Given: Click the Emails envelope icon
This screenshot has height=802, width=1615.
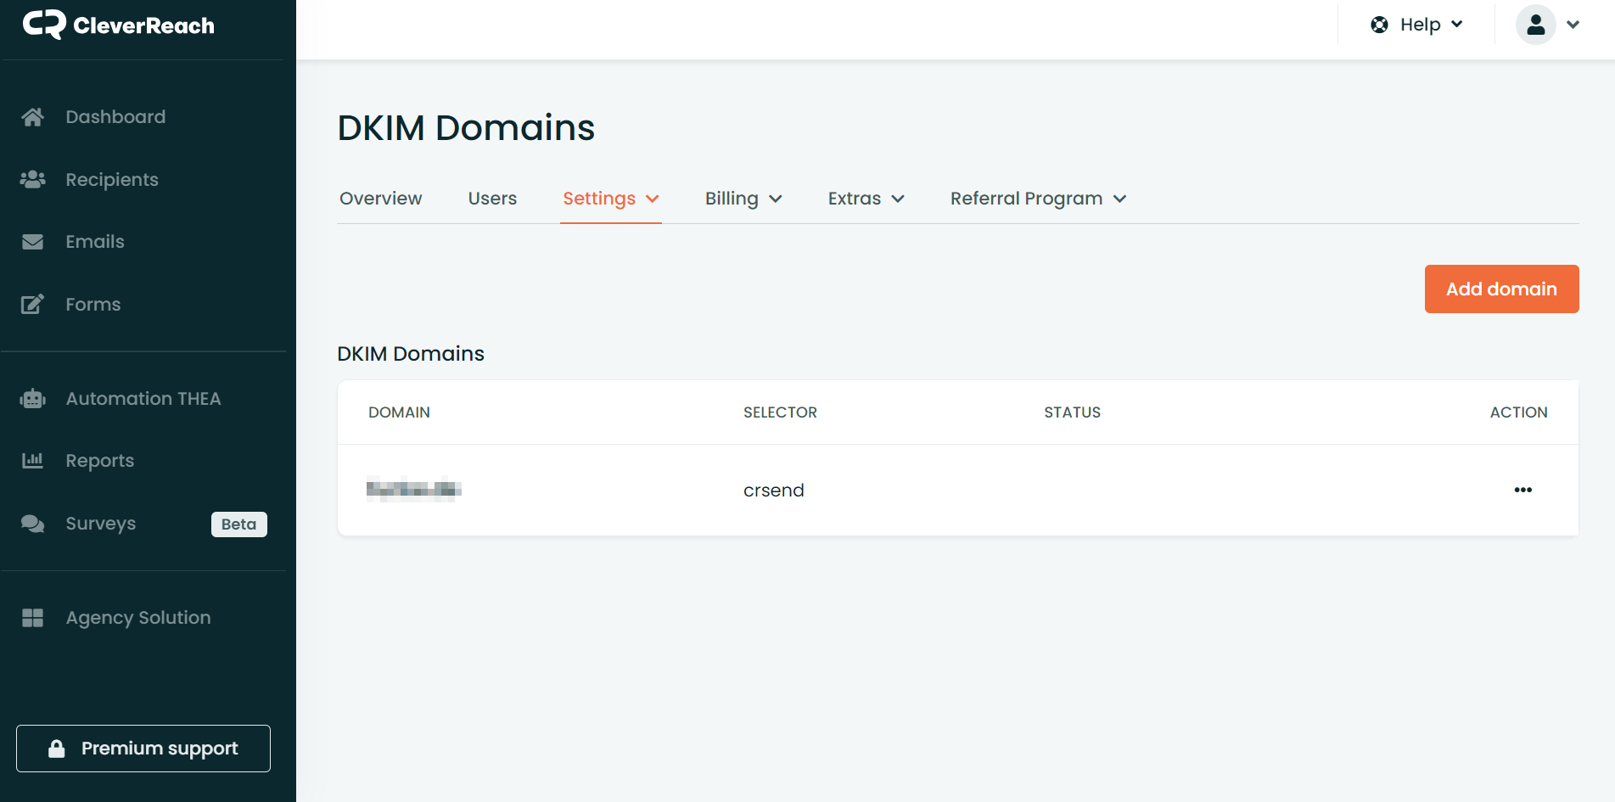Looking at the screenshot, I should [33, 242].
